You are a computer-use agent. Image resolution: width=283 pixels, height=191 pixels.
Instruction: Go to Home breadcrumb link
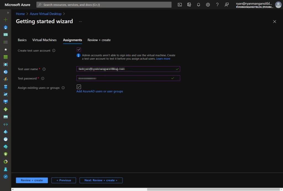click(x=20, y=14)
